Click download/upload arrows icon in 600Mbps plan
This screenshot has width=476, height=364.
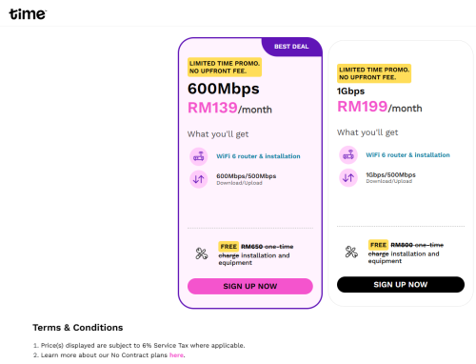[199, 179]
